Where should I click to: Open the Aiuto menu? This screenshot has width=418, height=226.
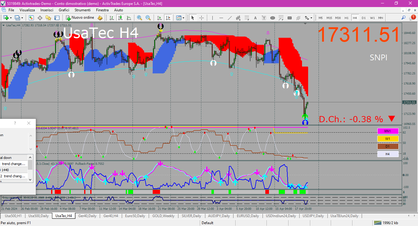[118, 10]
